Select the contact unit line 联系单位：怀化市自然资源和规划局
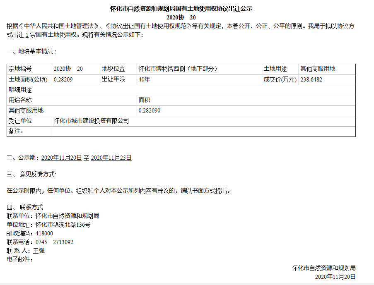Viewport: 374px width, 285px height. [x=53, y=216]
